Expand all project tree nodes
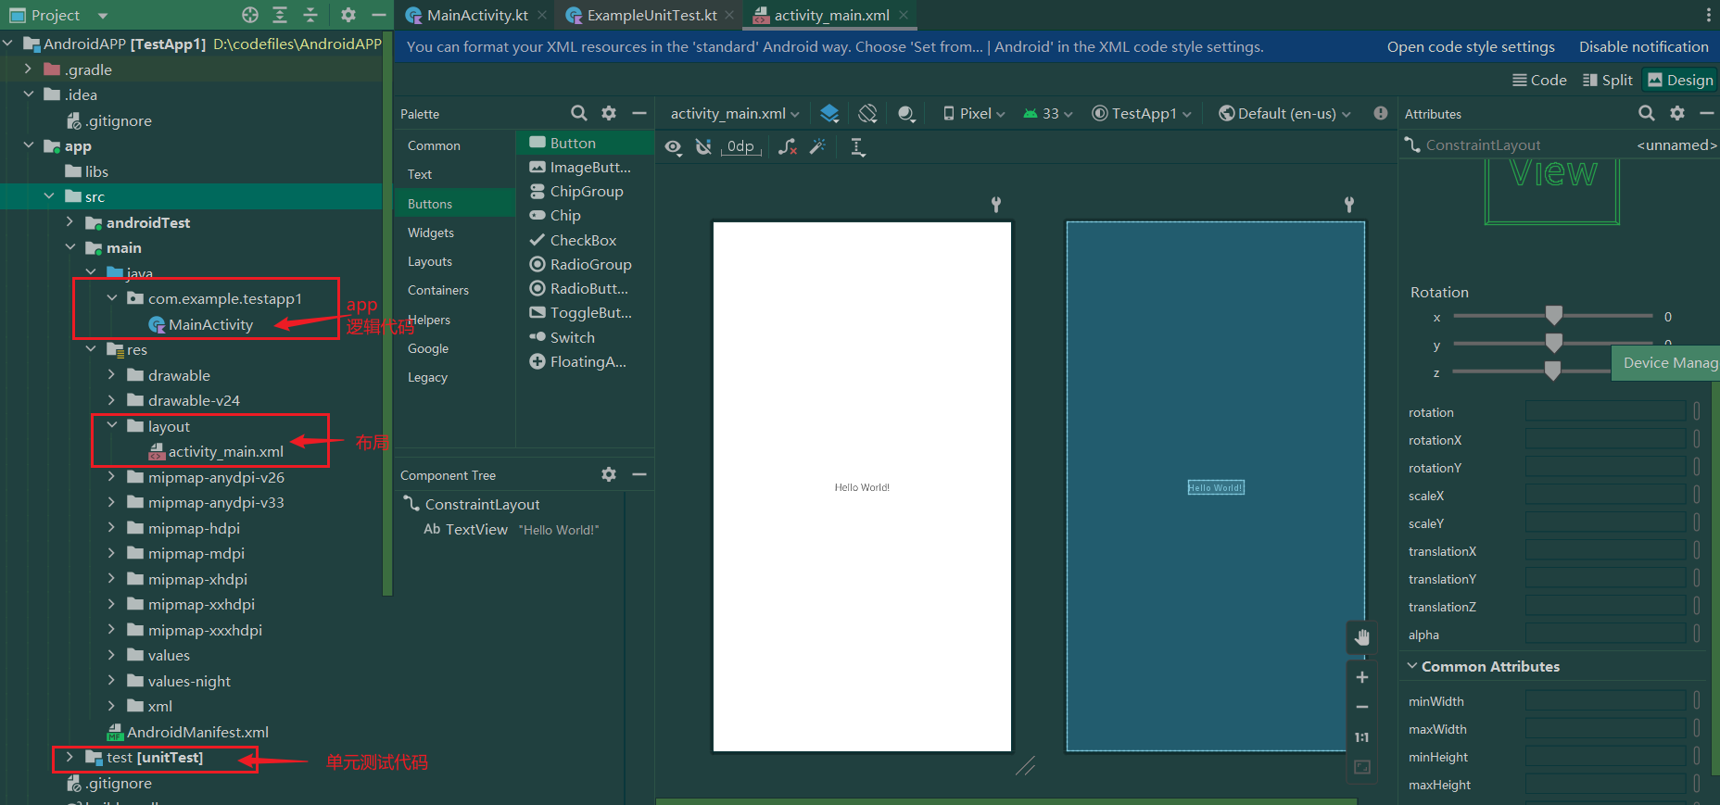Image resolution: width=1720 pixels, height=805 pixels. click(280, 15)
